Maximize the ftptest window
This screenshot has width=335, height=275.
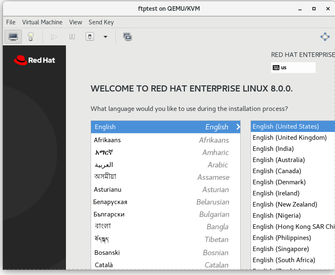click(314, 9)
